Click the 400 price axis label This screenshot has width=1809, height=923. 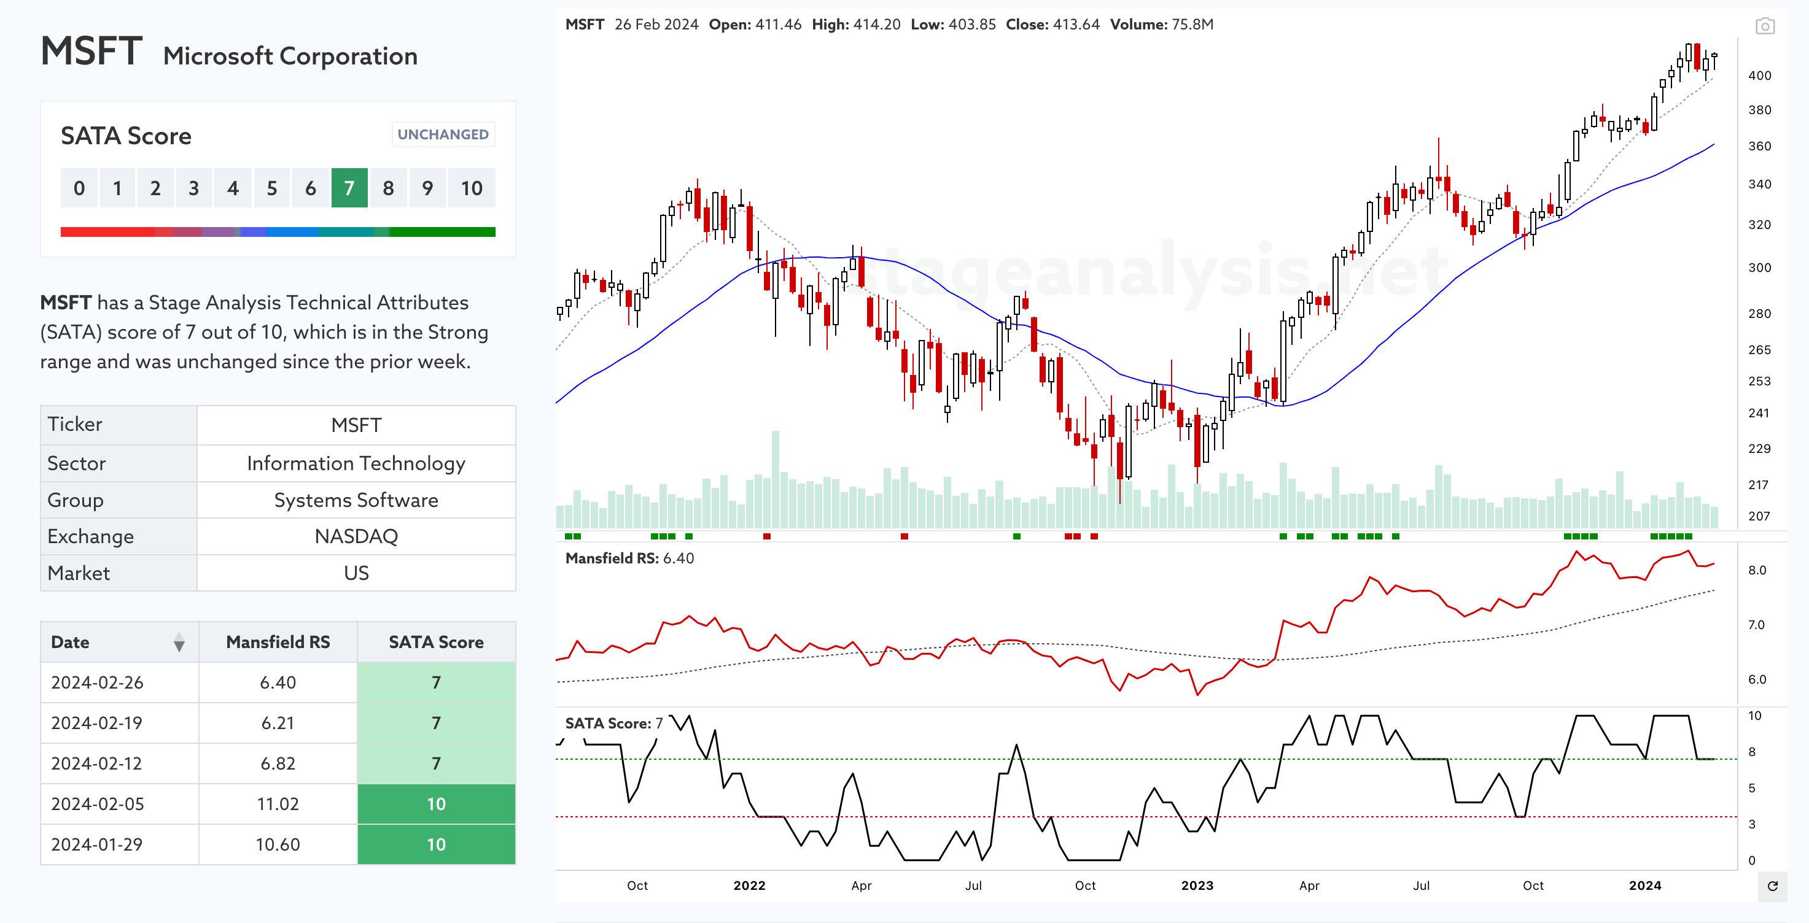[x=1760, y=75]
